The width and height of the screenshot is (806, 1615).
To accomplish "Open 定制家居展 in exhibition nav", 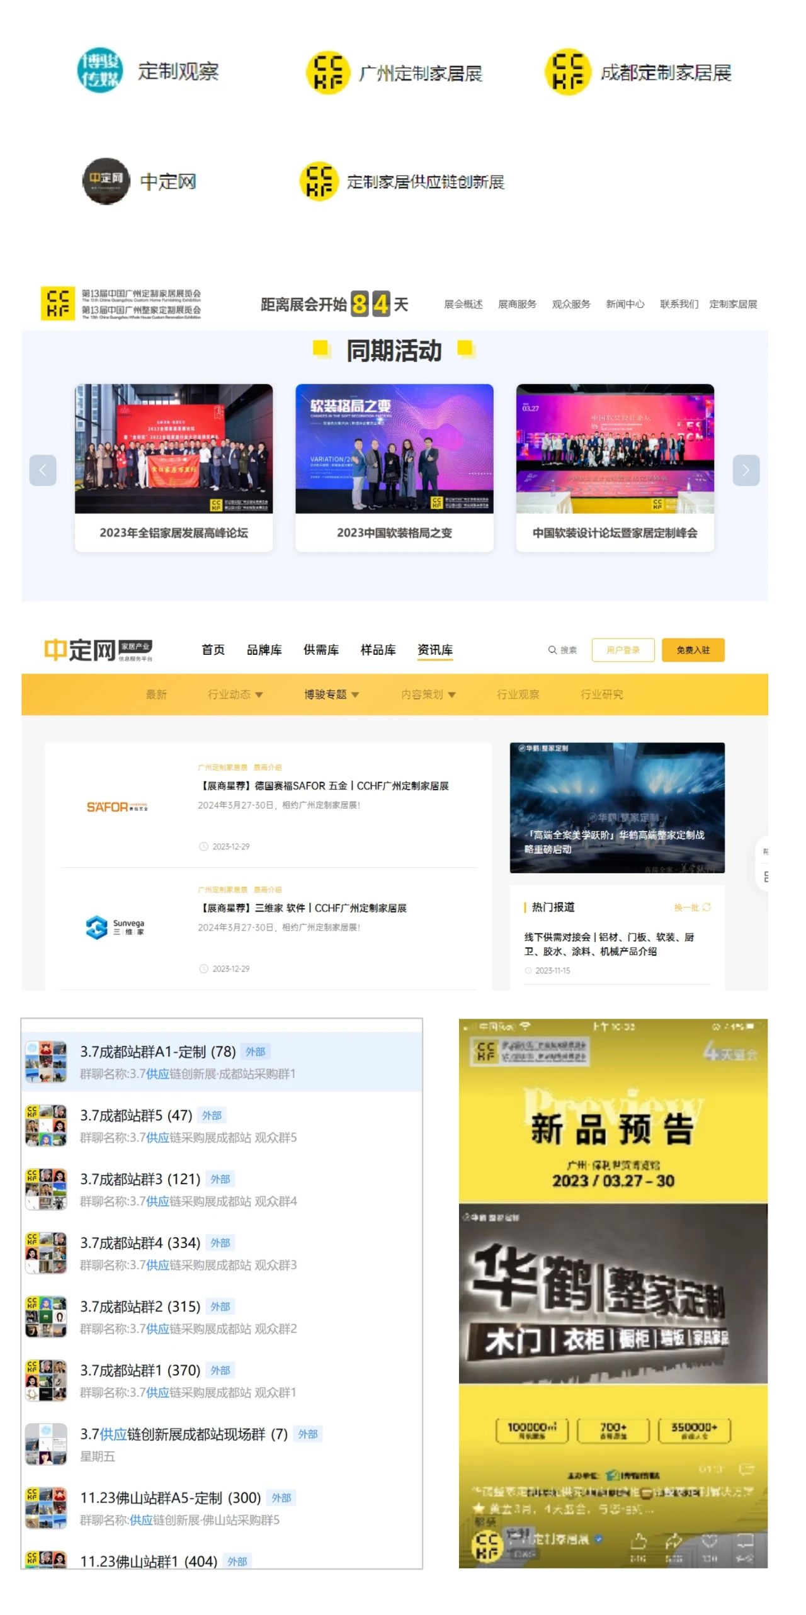I will (x=733, y=304).
